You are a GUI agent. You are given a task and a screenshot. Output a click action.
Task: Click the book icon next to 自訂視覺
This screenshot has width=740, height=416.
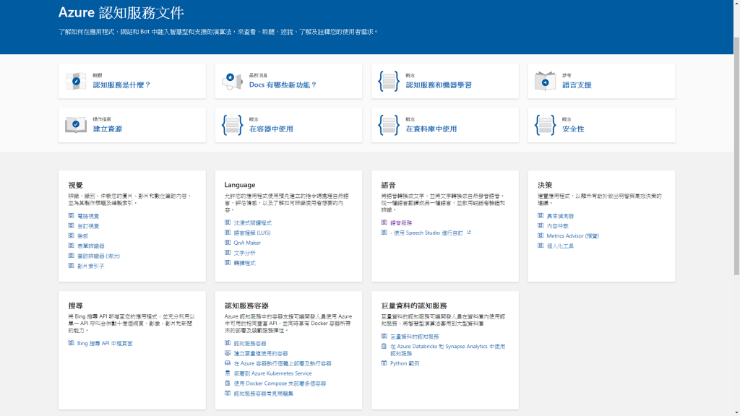pyautogui.click(x=72, y=225)
